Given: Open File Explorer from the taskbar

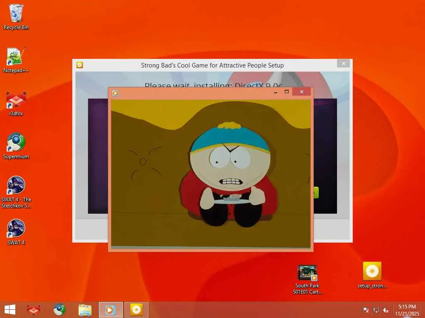Looking at the screenshot, I should click(x=85, y=310).
